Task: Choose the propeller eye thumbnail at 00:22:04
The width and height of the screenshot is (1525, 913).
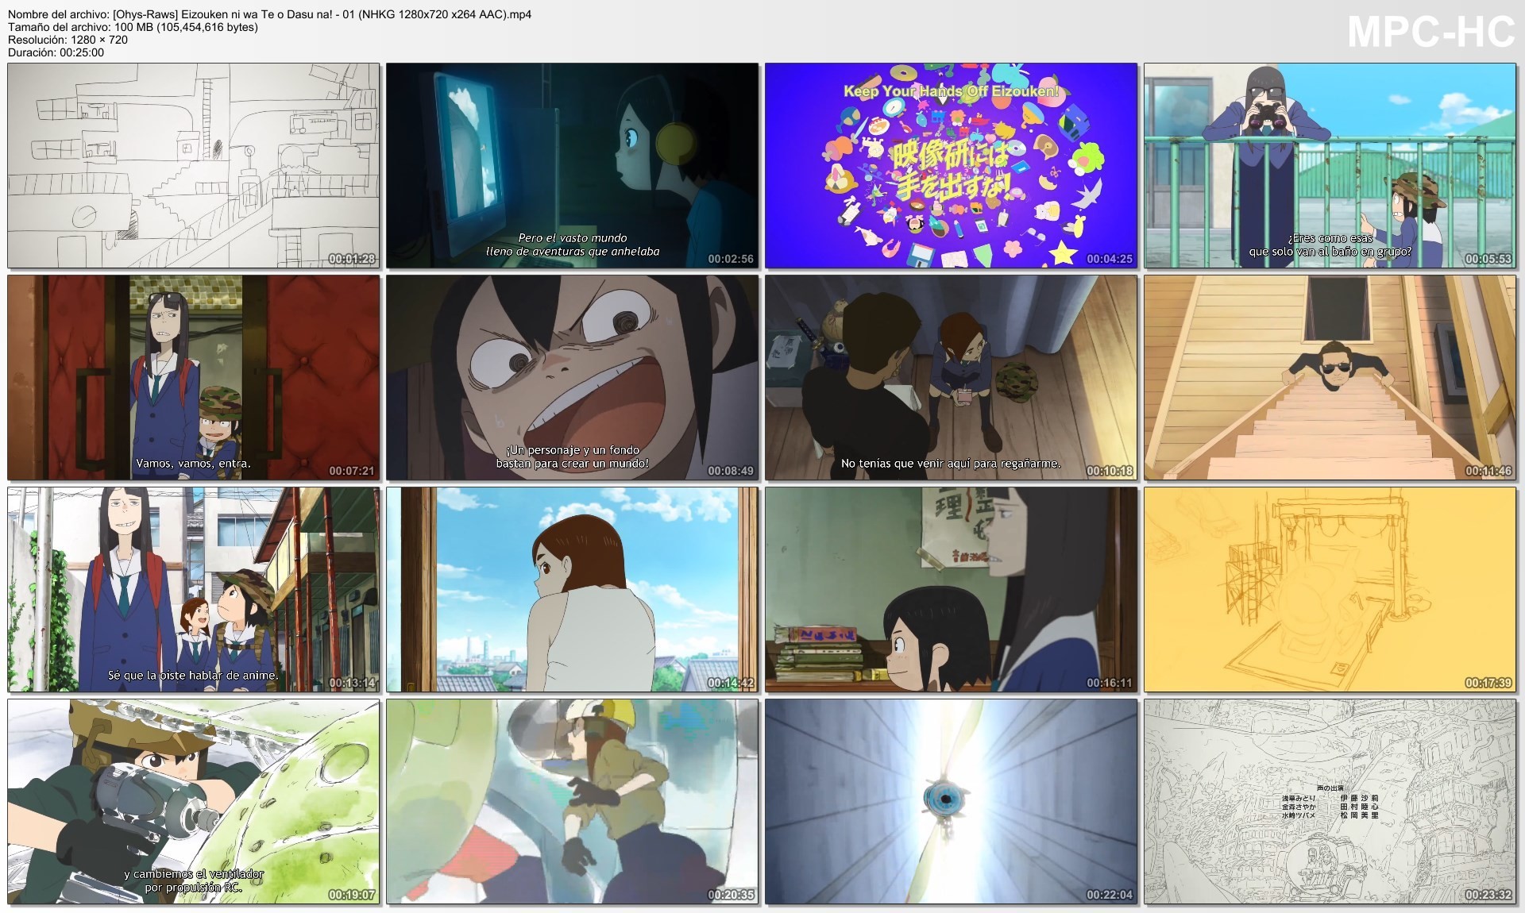Action: 951,801
